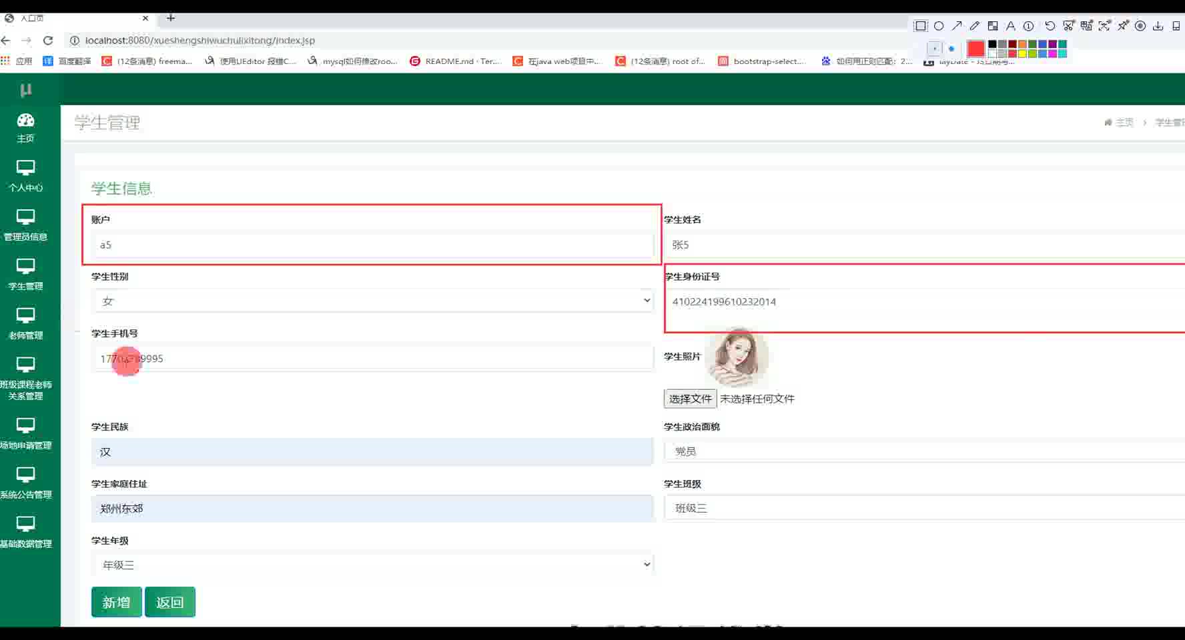Click the browser forward arrow

(x=27, y=40)
